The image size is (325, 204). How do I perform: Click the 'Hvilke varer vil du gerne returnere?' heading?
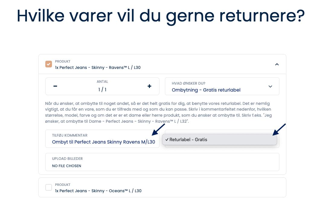[x=160, y=16]
